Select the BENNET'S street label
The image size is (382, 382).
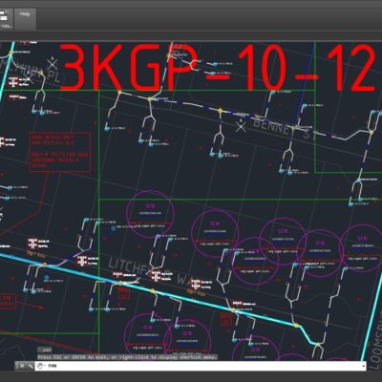pos(282,128)
